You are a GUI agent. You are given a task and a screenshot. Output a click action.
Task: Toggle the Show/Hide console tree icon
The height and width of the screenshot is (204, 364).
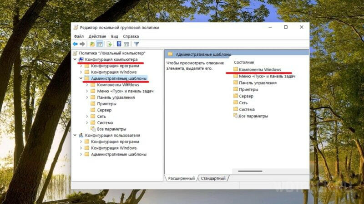[x=100, y=44]
